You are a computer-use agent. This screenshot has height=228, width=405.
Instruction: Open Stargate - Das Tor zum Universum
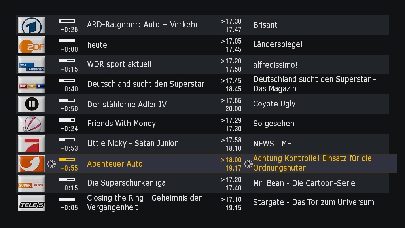point(314,202)
